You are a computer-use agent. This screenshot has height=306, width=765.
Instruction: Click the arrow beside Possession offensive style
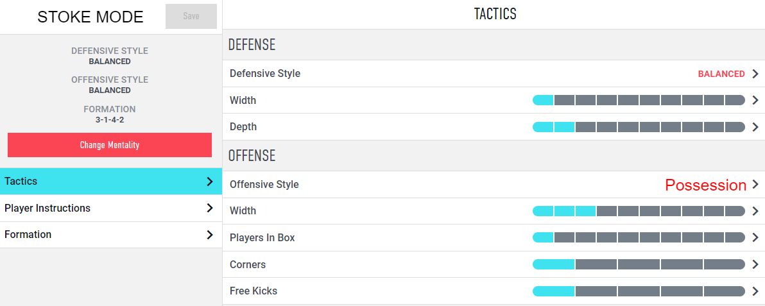755,185
